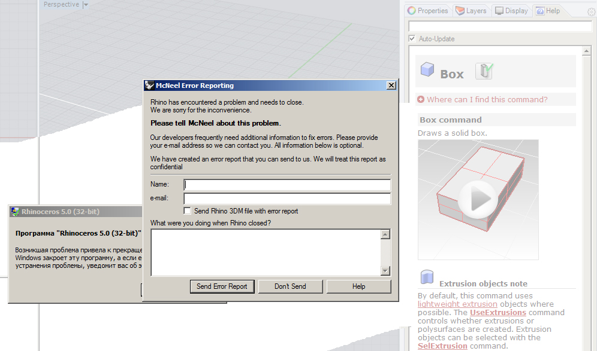Screen dimensions: 597x351
Task: Click the cylinder icon by Extrusion objects note
Action: [427, 277]
